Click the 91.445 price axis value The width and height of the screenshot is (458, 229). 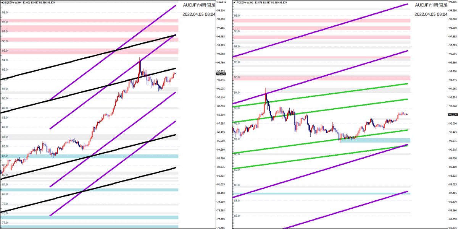coord(453,132)
